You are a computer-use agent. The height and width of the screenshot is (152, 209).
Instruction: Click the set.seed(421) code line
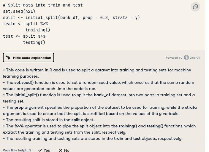click(19, 11)
